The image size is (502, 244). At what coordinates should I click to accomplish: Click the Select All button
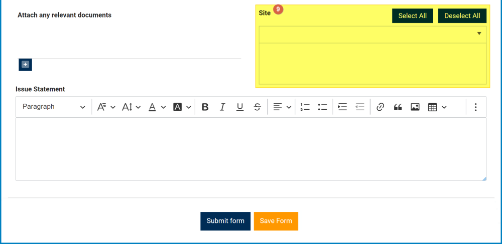tap(413, 16)
